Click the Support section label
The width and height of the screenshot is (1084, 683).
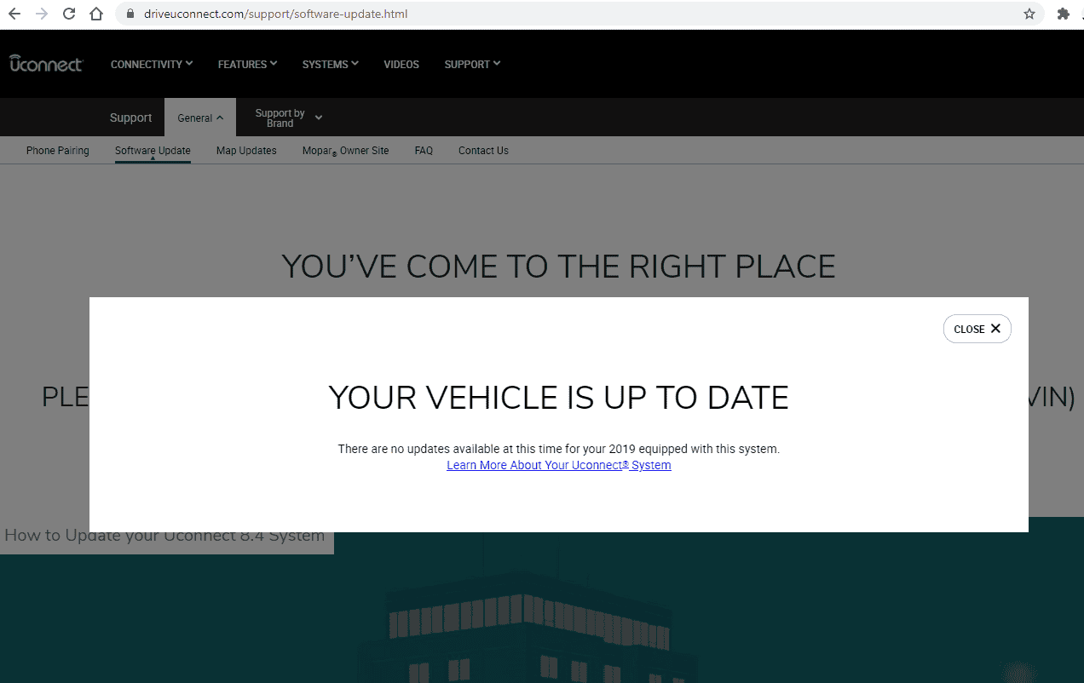point(130,118)
